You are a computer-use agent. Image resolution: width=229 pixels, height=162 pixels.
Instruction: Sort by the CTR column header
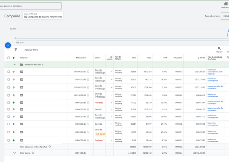point(165,58)
